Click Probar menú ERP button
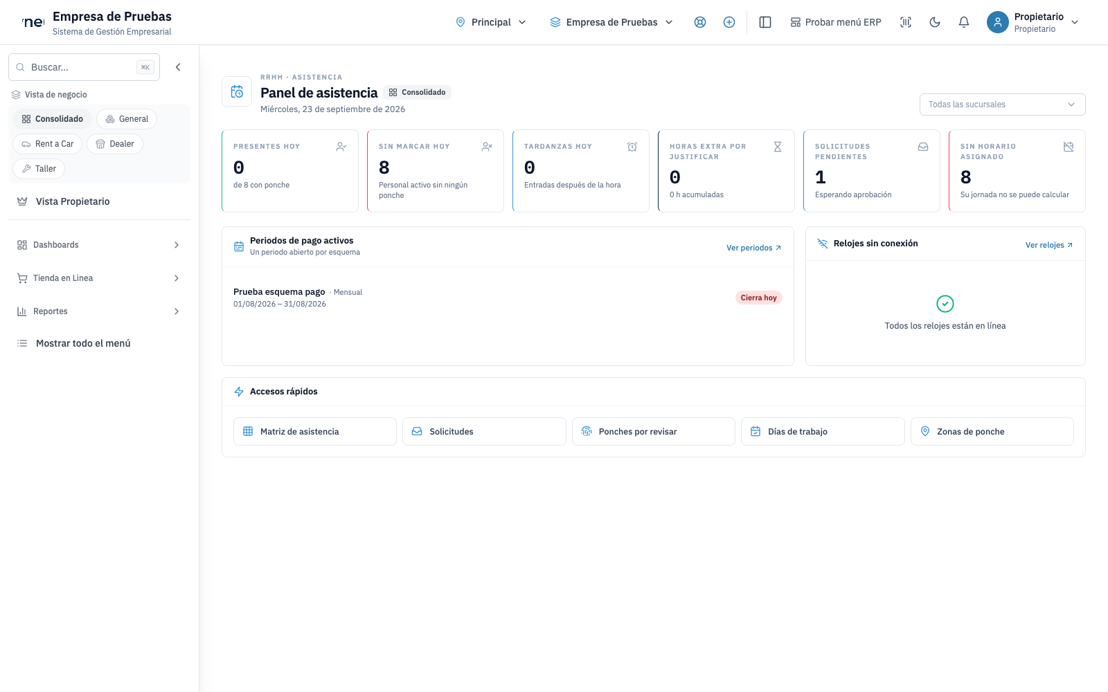This screenshot has width=1108, height=692. click(x=836, y=22)
